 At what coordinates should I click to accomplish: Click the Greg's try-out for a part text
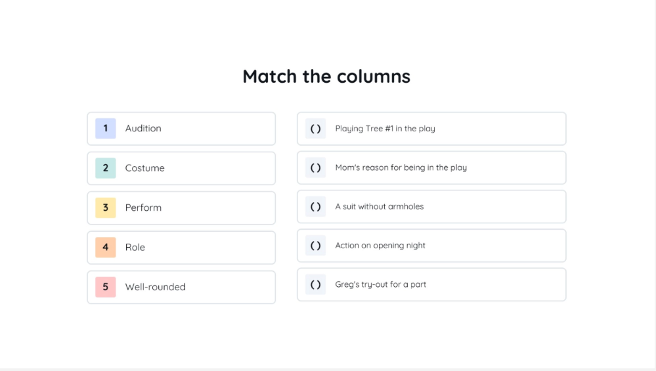(x=380, y=284)
